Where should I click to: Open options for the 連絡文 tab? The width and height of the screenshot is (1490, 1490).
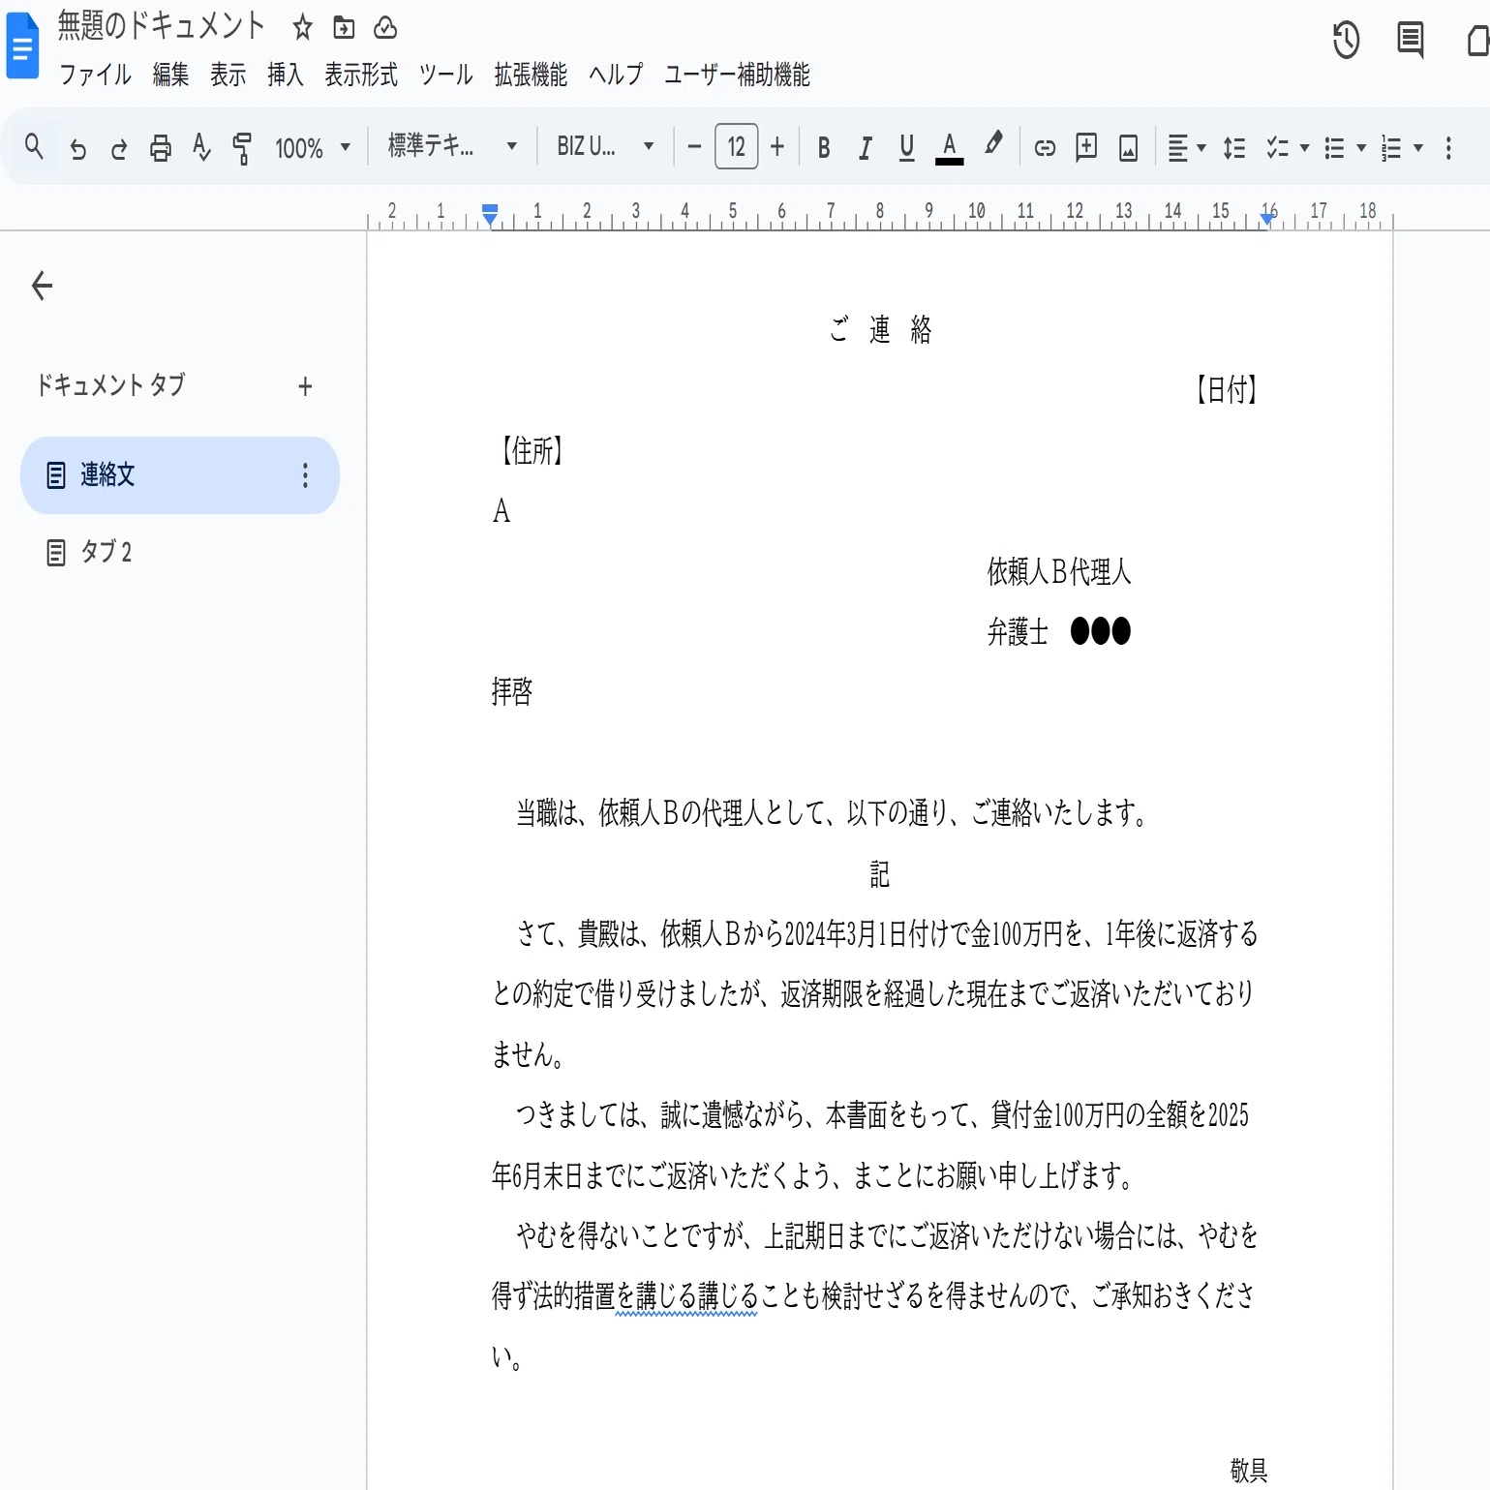pos(305,474)
